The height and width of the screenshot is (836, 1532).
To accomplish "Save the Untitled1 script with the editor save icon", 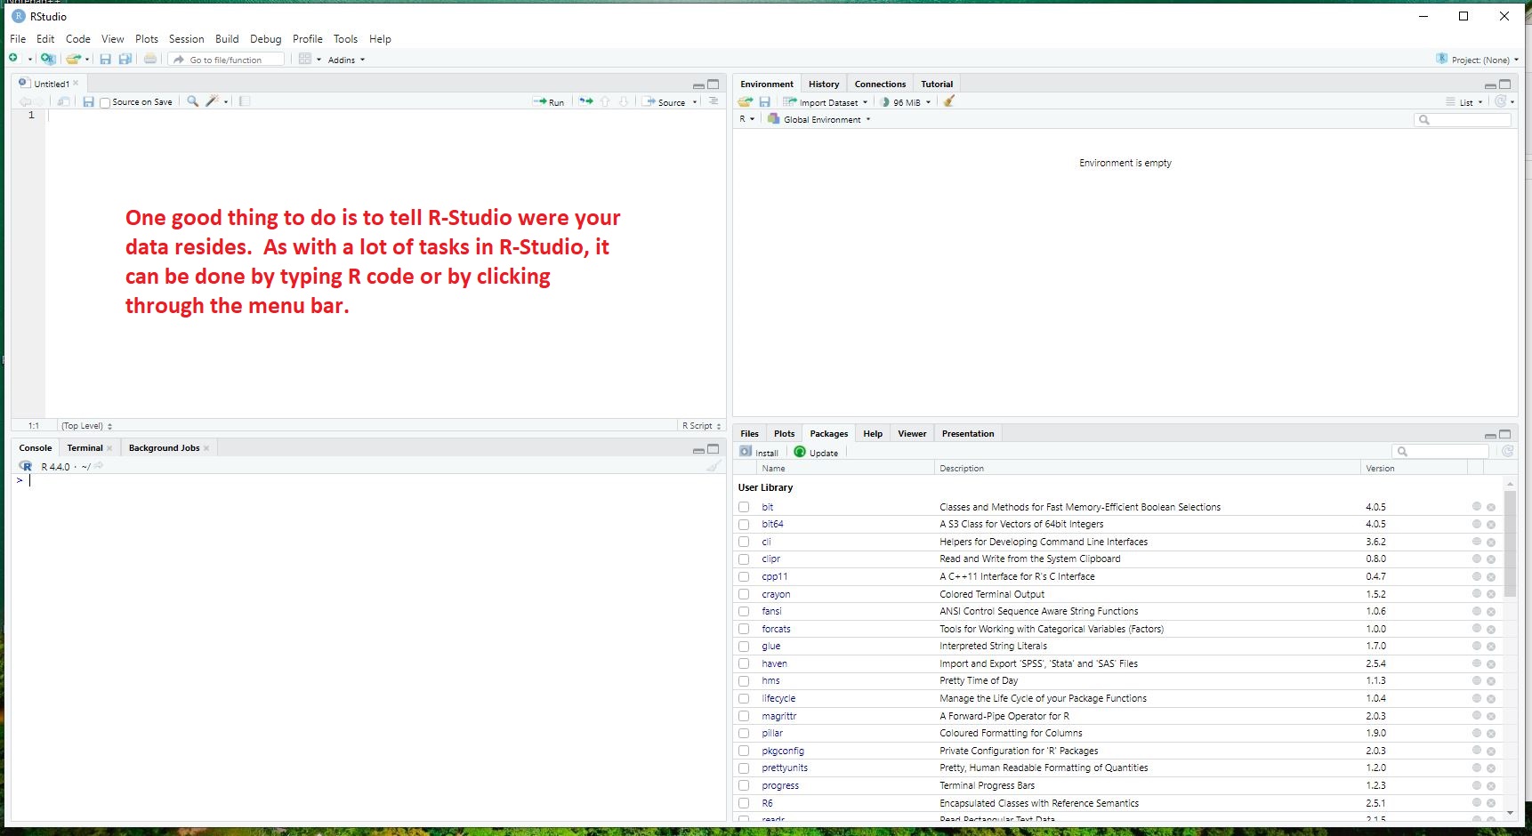I will (x=88, y=102).
